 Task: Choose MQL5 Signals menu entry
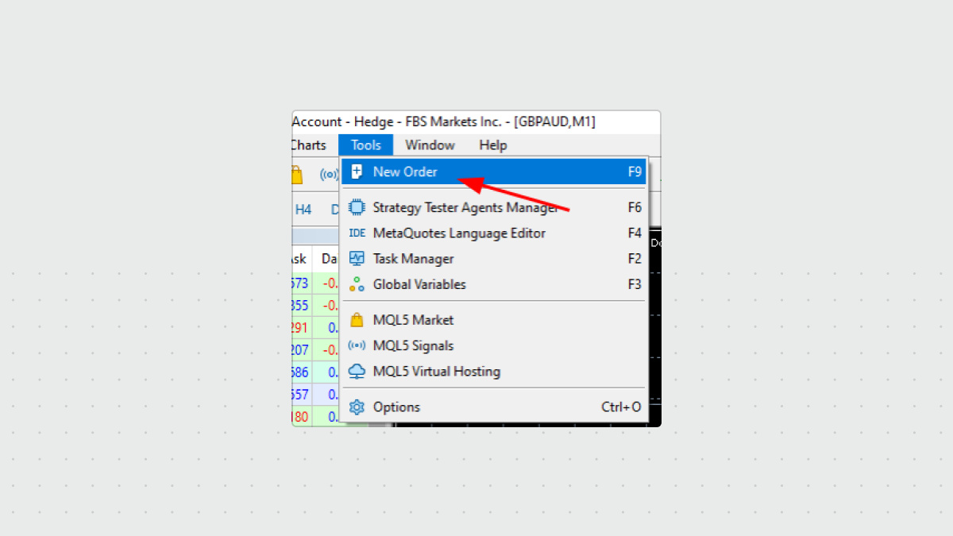(x=413, y=345)
